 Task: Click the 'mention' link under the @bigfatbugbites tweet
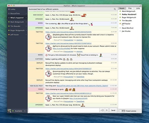(80, 40)
